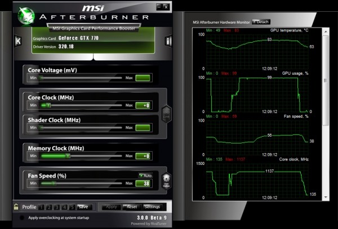Click the hardware monitor scrollbar thumb

(x=326, y=80)
